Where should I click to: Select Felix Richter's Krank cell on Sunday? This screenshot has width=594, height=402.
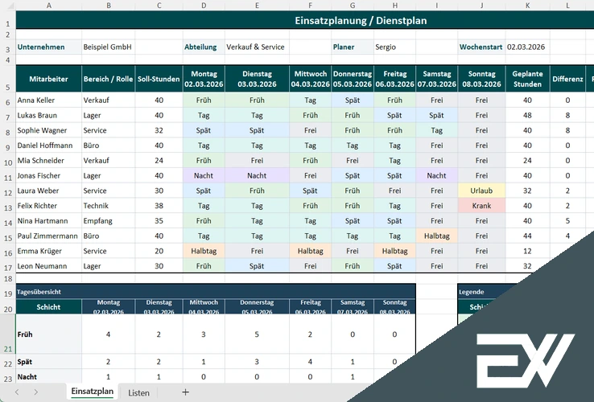point(481,206)
